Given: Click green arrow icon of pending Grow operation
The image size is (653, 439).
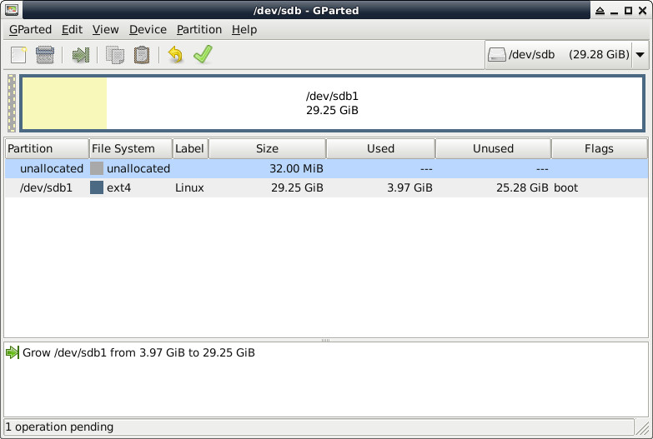Looking at the screenshot, I should click(x=13, y=352).
